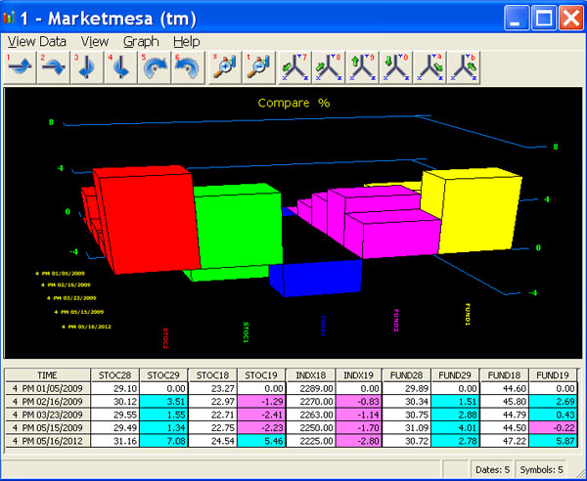587x481 pixels.
Task: Click the STOC28 column header
Action: click(x=114, y=374)
